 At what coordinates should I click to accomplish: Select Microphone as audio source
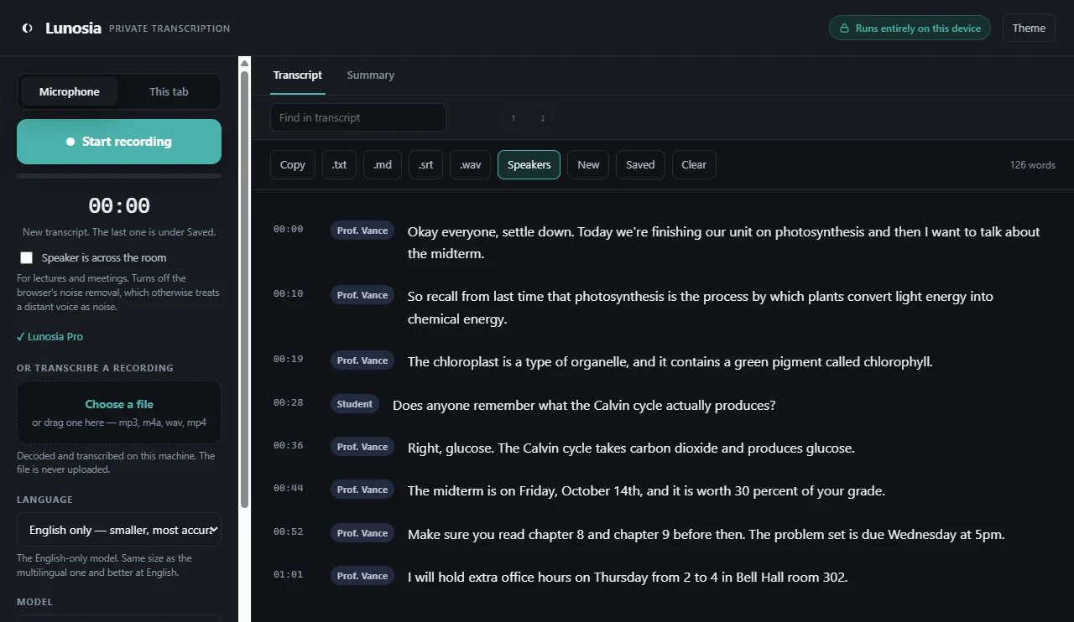[69, 92]
